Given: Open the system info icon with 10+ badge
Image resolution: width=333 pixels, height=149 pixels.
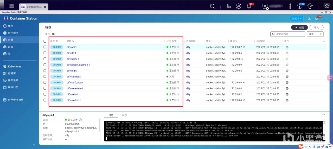Looking at the screenshot, I should [300, 6].
